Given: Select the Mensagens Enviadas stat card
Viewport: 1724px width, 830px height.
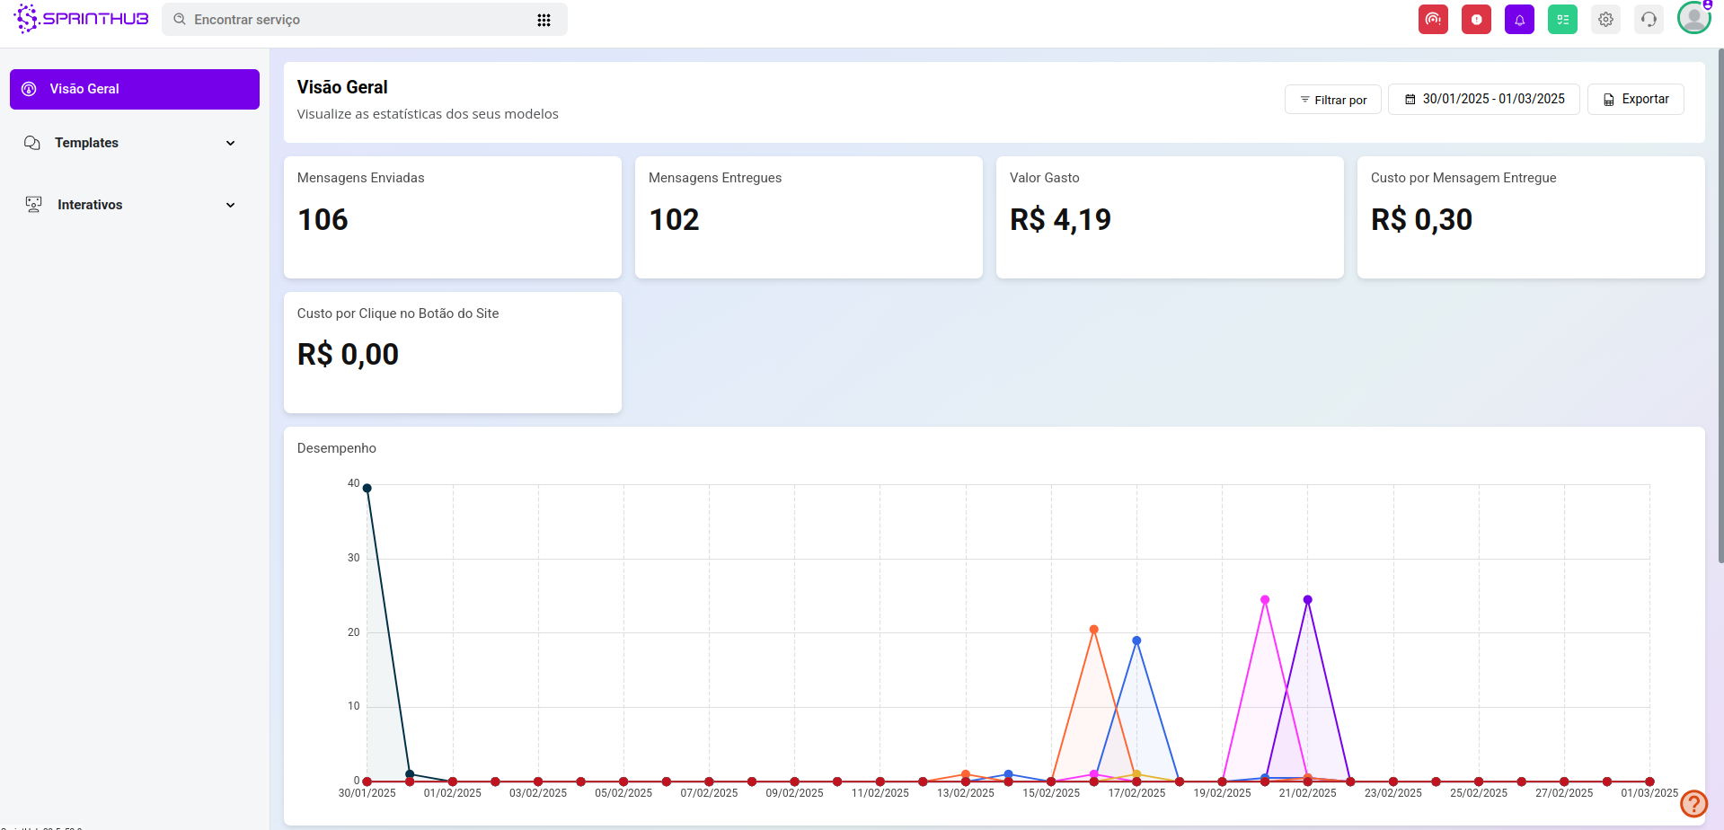Looking at the screenshot, I should pos(452,217).
